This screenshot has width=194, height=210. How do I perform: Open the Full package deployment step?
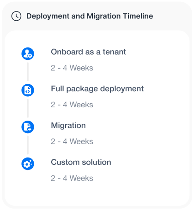pos(97,89)
